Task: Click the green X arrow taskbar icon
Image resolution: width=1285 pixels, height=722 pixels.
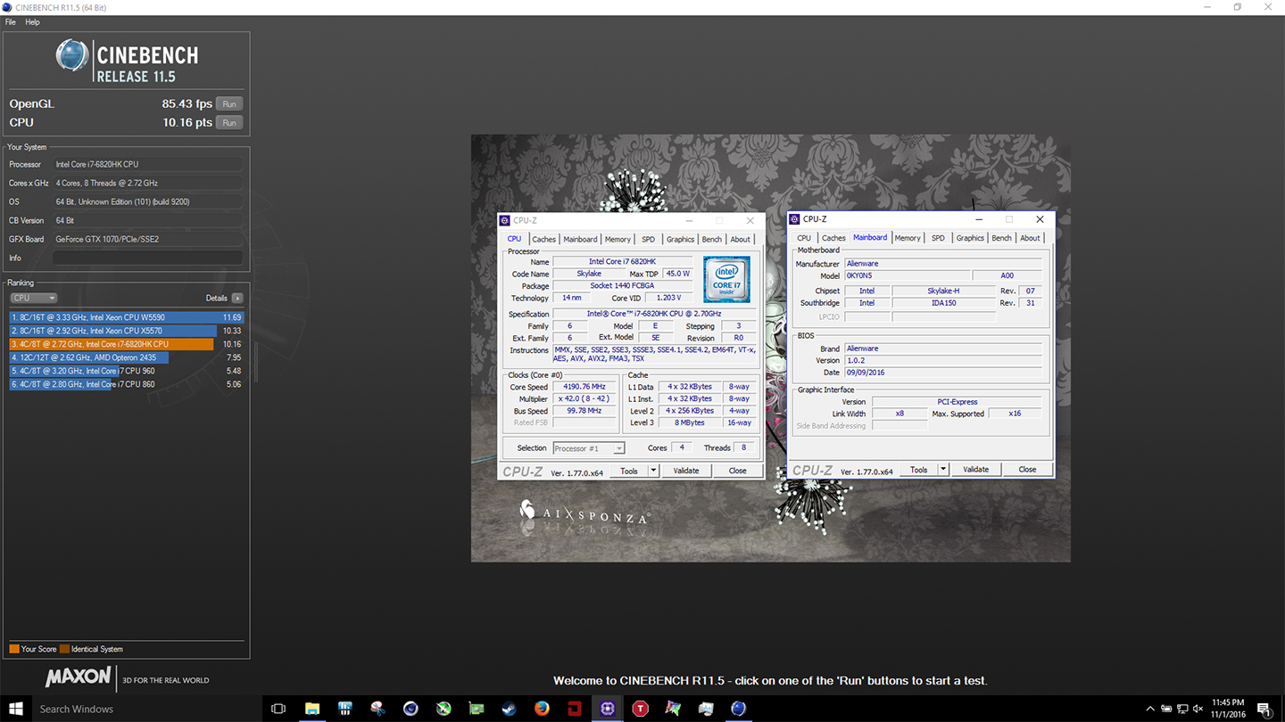Action: tap(444, 709)
